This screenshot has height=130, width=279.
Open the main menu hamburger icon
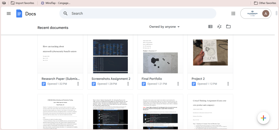pyautogui.click(x=9, y=13)
